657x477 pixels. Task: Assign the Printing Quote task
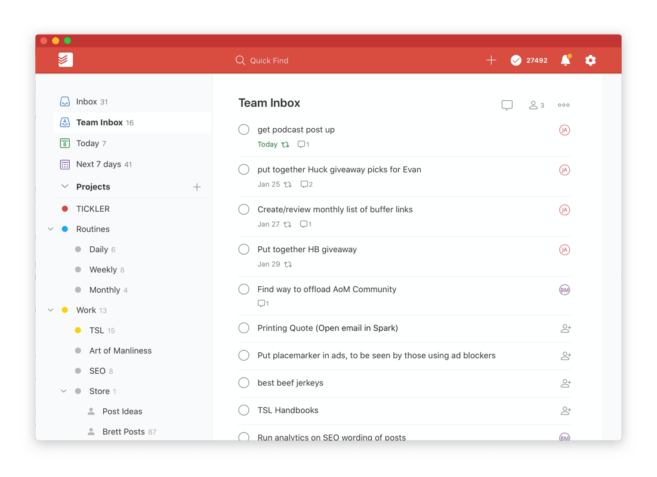click(x=565, y=328)
